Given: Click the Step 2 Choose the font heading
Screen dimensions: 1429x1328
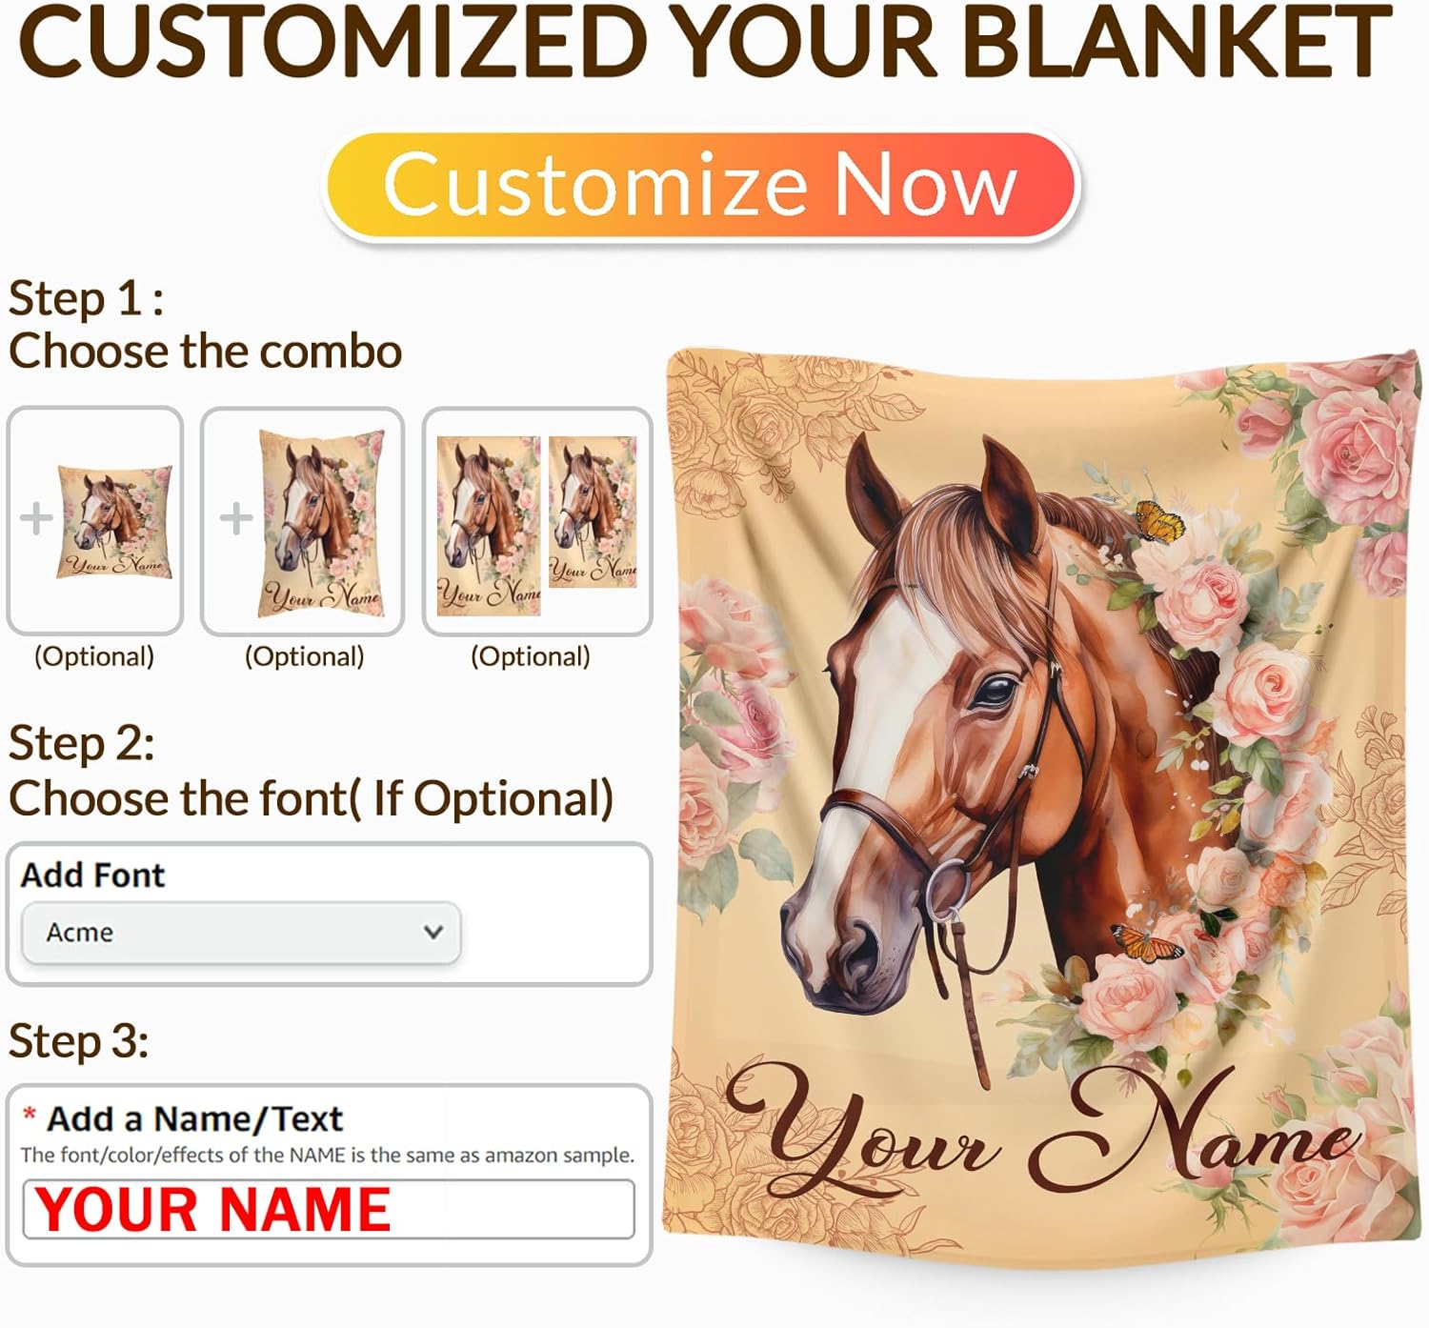Looking at the screenshot, I should pyautogui.click(x=311, y=771).
